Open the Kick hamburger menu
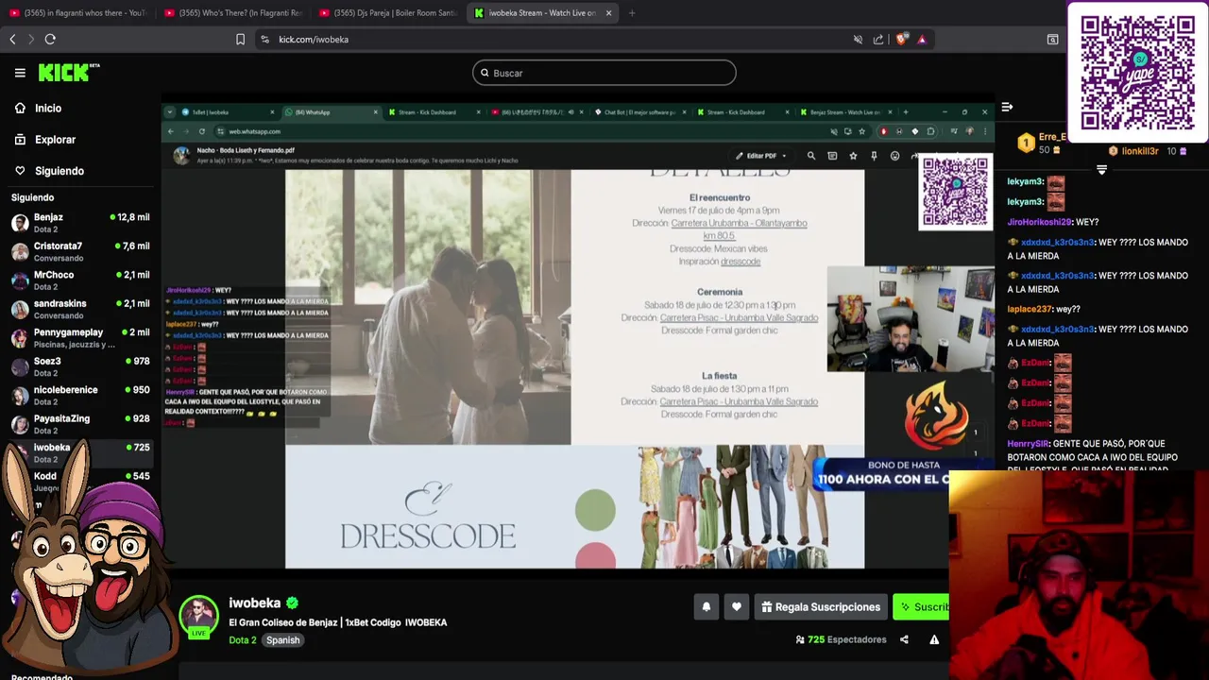Viewport: 1209px width, 680px height. [20, 73]
